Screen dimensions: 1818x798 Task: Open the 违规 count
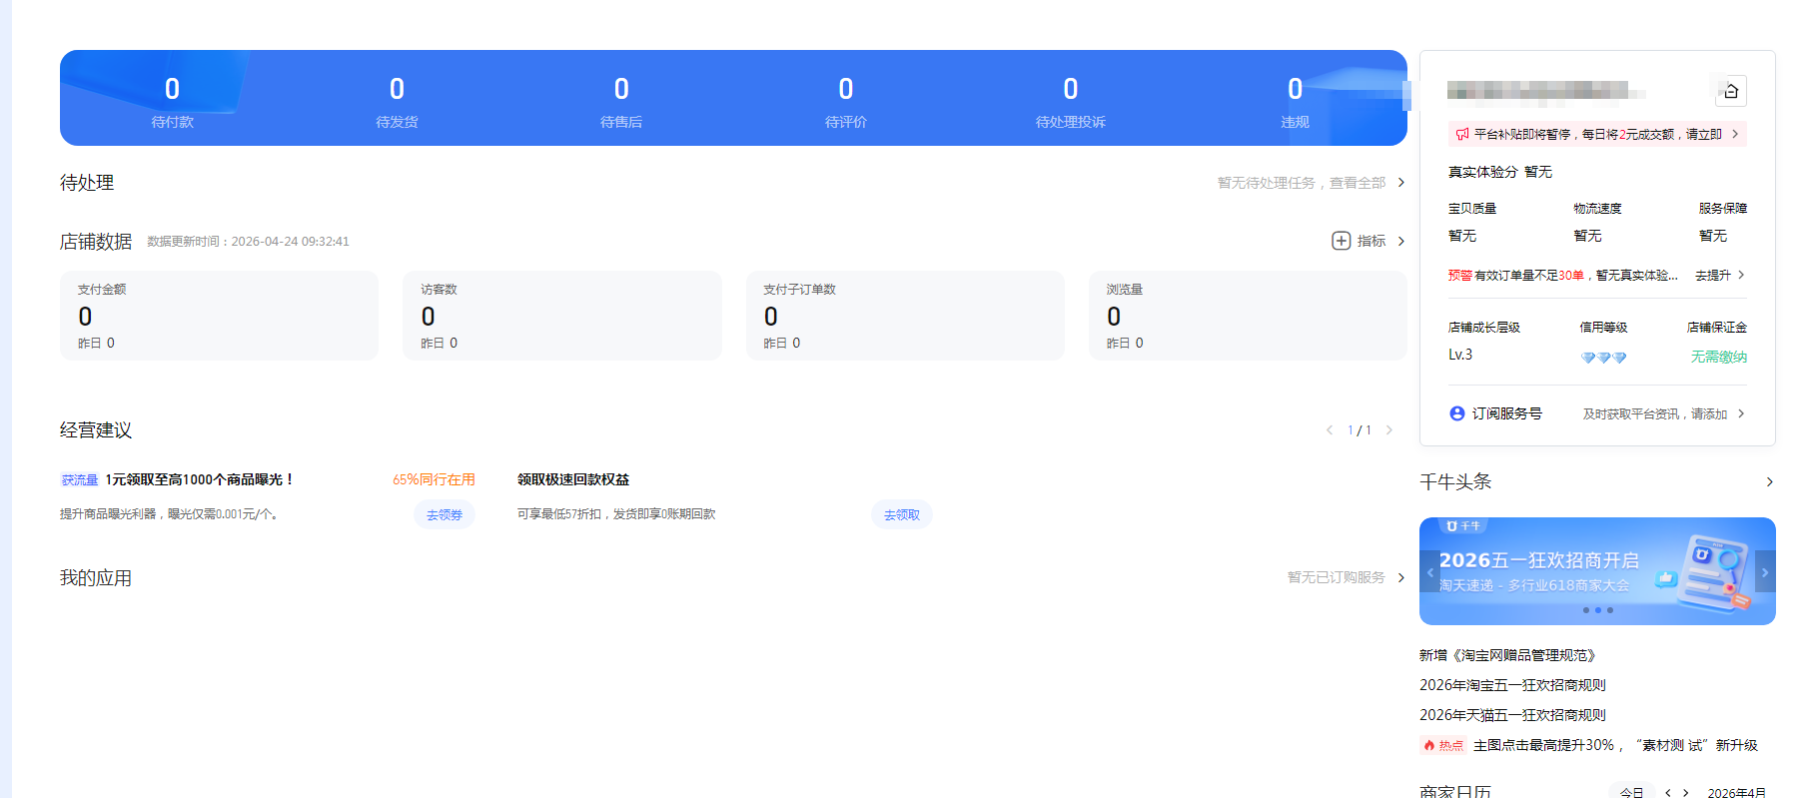click(x=1295, y=102)
